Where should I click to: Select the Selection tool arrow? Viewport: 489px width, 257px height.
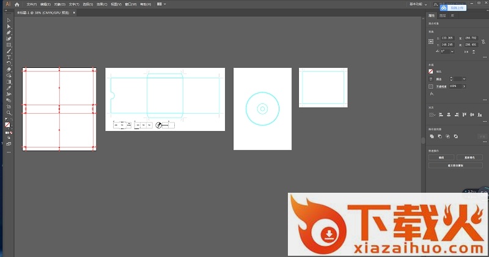(9, 21)
